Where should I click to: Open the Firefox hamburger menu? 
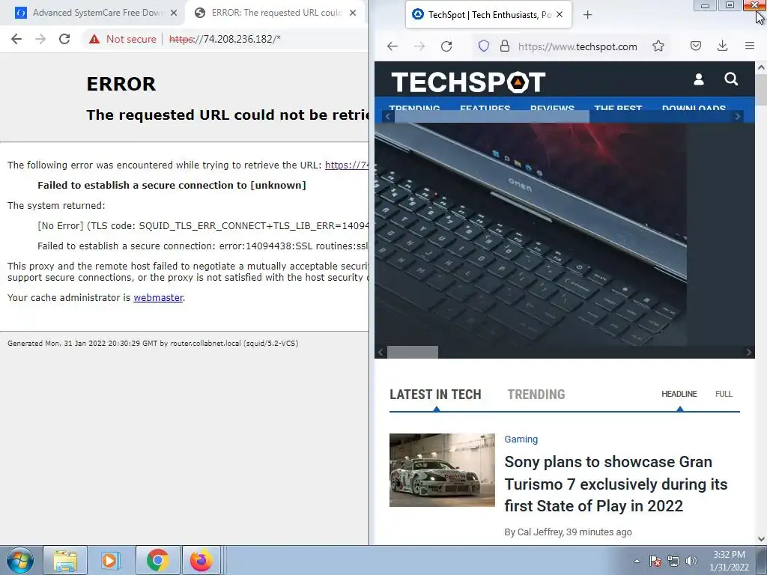pyautogui.click(x=749, y=46)
